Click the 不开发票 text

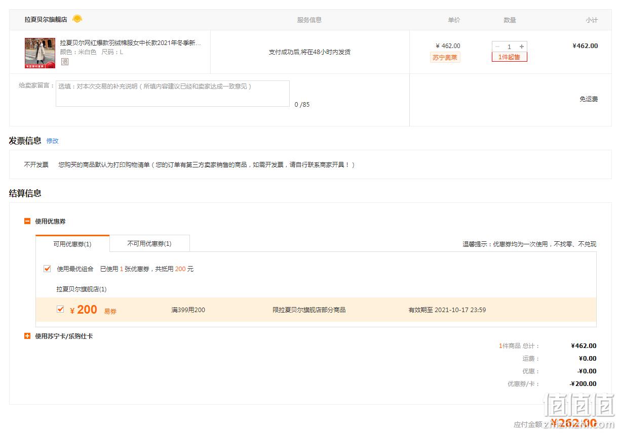pos(36,165)
